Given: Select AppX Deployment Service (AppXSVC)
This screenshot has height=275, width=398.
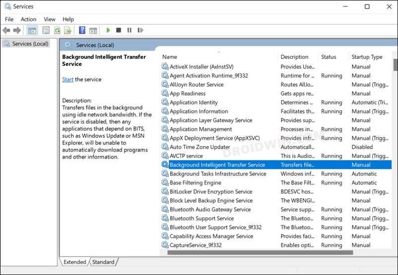Looking at the screenshot, I should [x=276, y=138].
